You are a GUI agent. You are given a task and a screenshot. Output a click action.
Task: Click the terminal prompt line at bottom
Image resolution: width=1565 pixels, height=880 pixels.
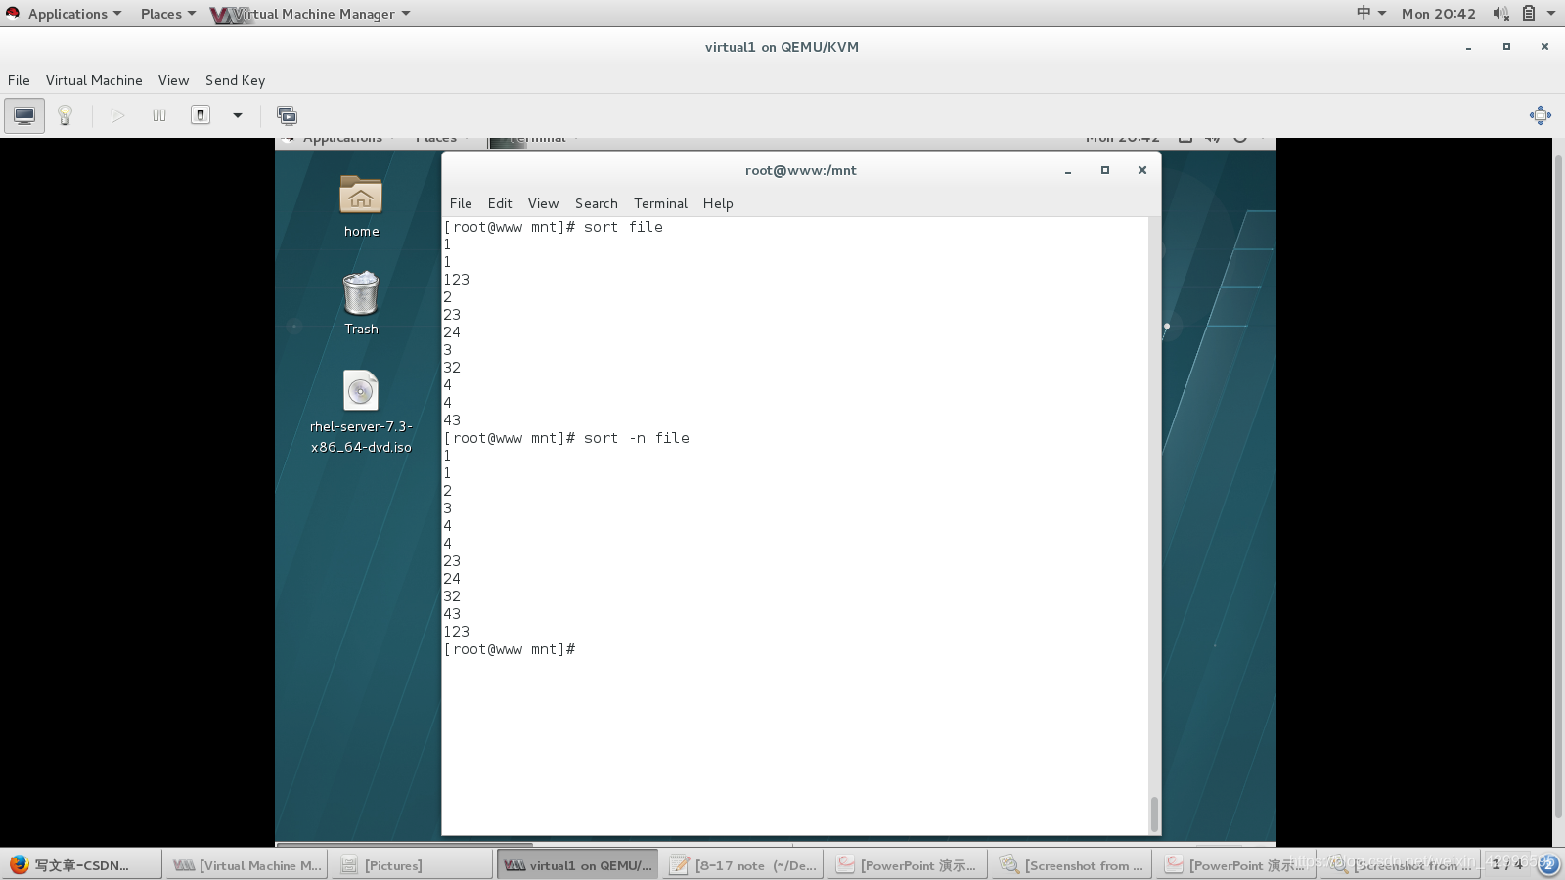(510, 649)
